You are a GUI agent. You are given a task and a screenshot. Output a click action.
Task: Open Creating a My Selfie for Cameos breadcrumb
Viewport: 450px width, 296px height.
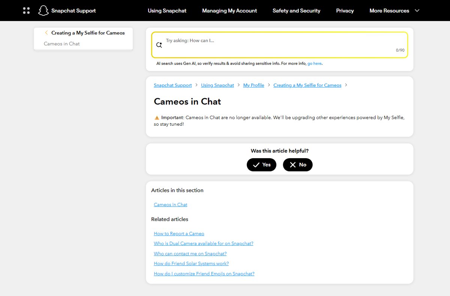[x=307, y=85]
